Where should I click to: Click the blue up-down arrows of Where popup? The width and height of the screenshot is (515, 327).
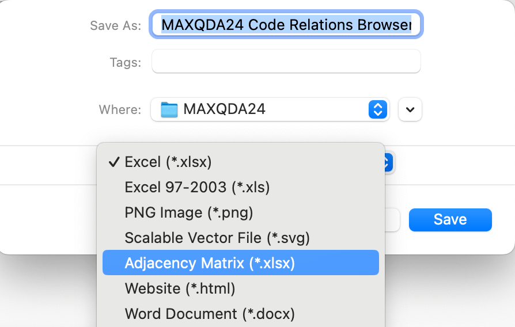click(378, 109)
